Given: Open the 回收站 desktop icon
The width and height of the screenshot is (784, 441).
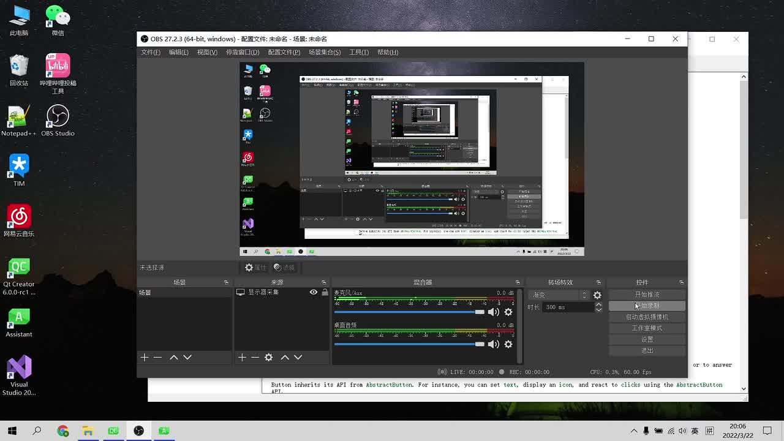Looking at the screenshot, I should tap(19, 70).
